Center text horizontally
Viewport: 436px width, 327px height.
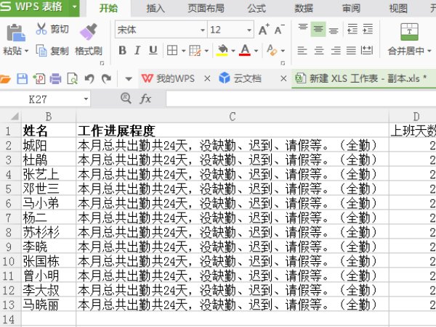click(319, 51)
